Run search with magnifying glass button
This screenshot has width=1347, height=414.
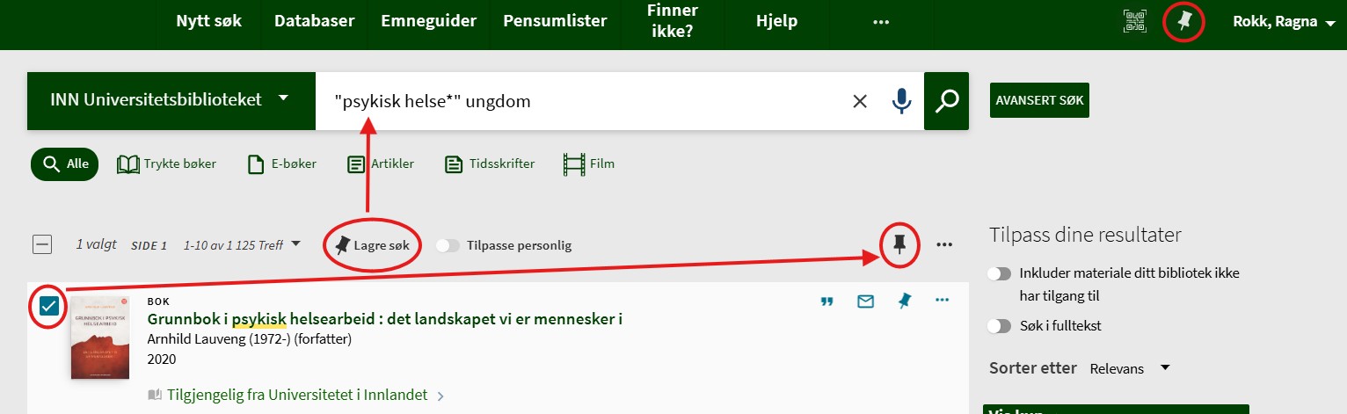click(946, 101)
